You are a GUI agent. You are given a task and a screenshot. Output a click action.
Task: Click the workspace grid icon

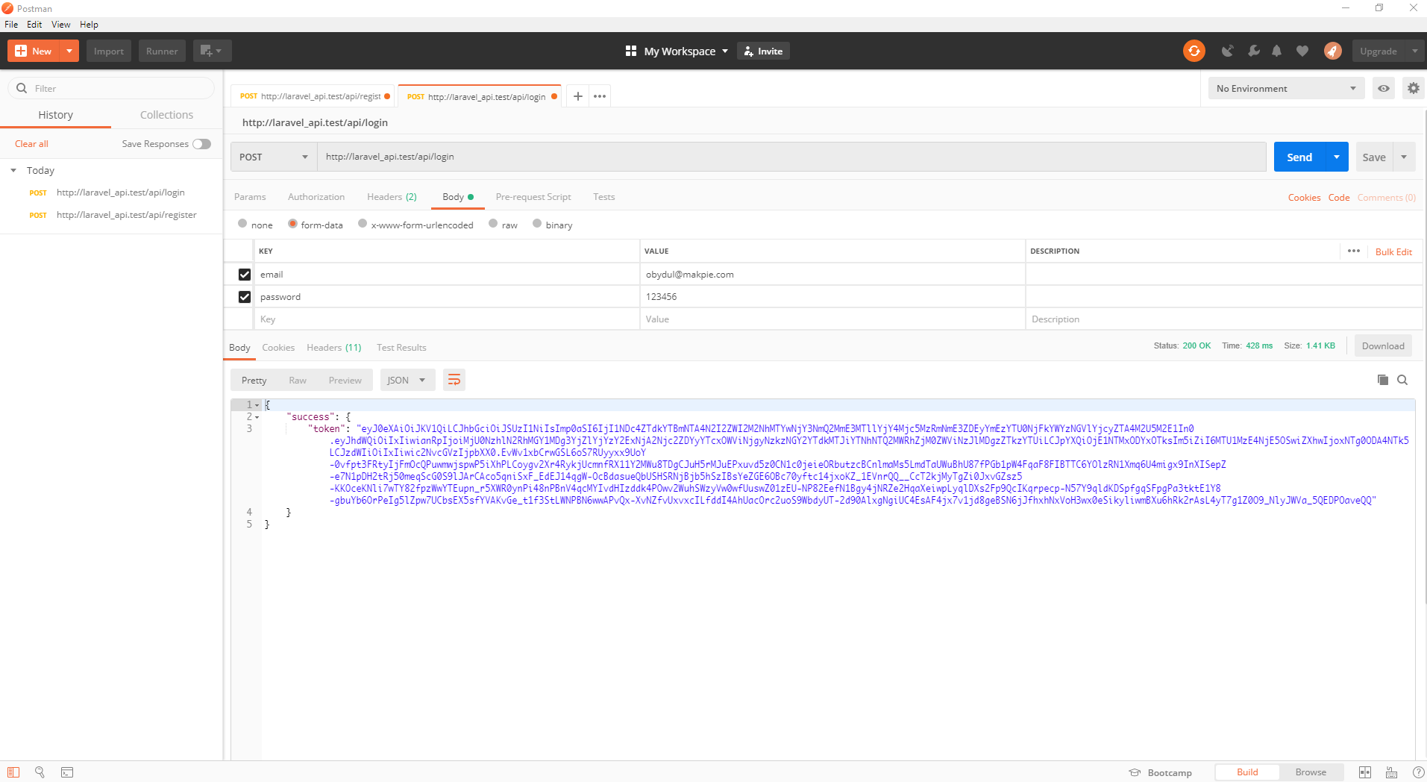coord(631,51)
